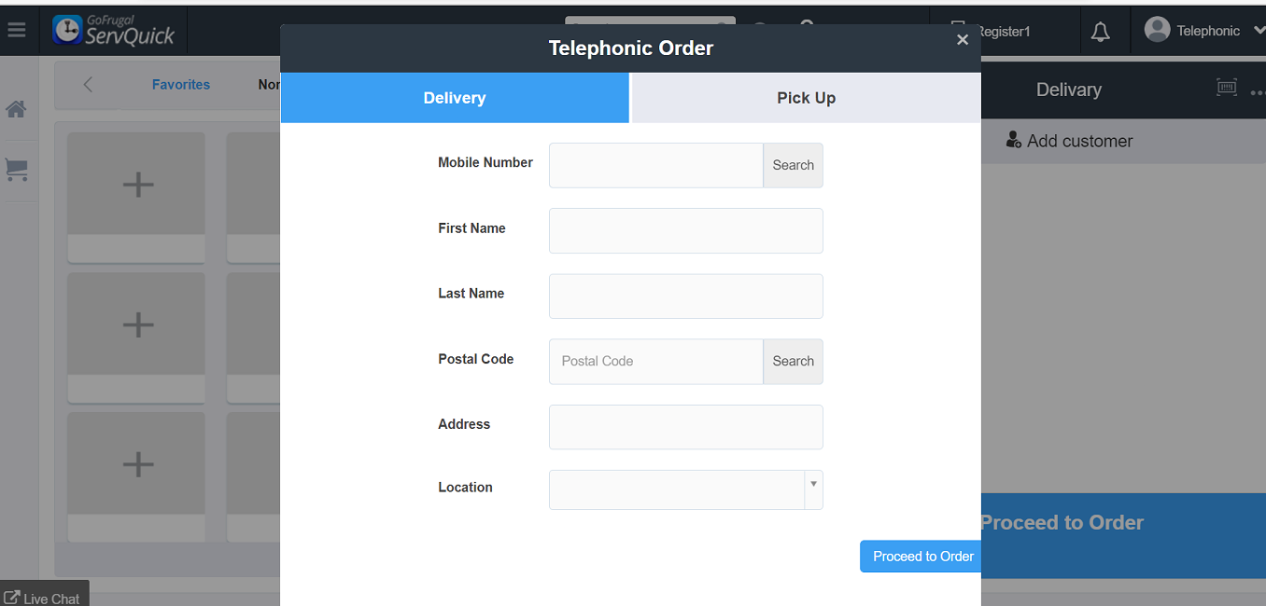The width and height of the screenshot is (1266, 606).
Task: Open the Live Chat link
Action: [x=43, y=598]
